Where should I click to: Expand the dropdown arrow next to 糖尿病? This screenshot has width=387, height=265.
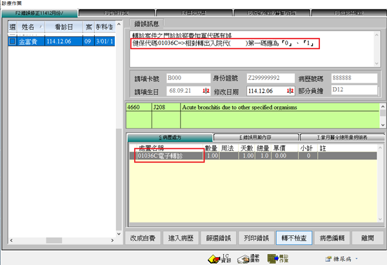(355, 258)
